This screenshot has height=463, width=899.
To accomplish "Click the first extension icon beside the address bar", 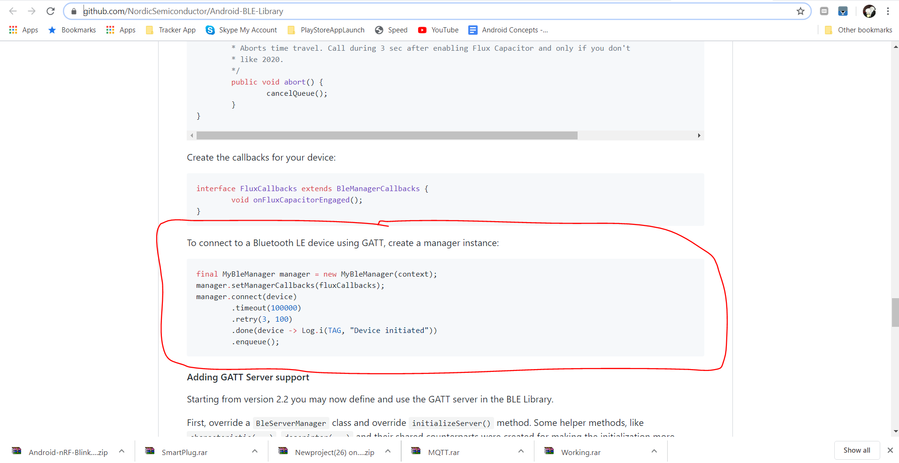I will click(824, 11).
